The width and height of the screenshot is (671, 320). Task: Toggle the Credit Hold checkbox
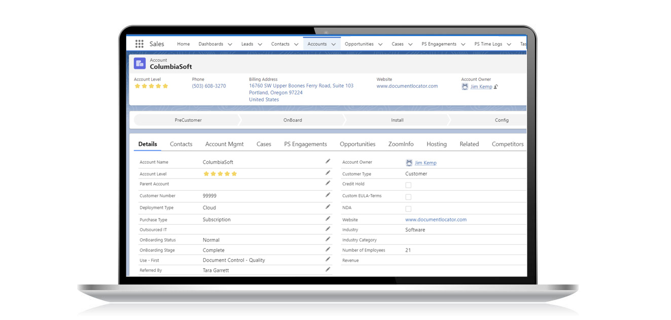coord(408,185)
